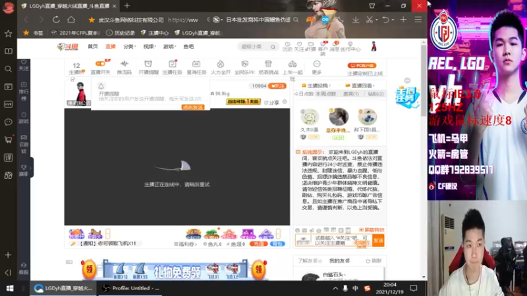Click 点击发送 button in reminder popup
The width and height of the screenshot is (527, 296).
pyautogui.click(x=193, y=107)
